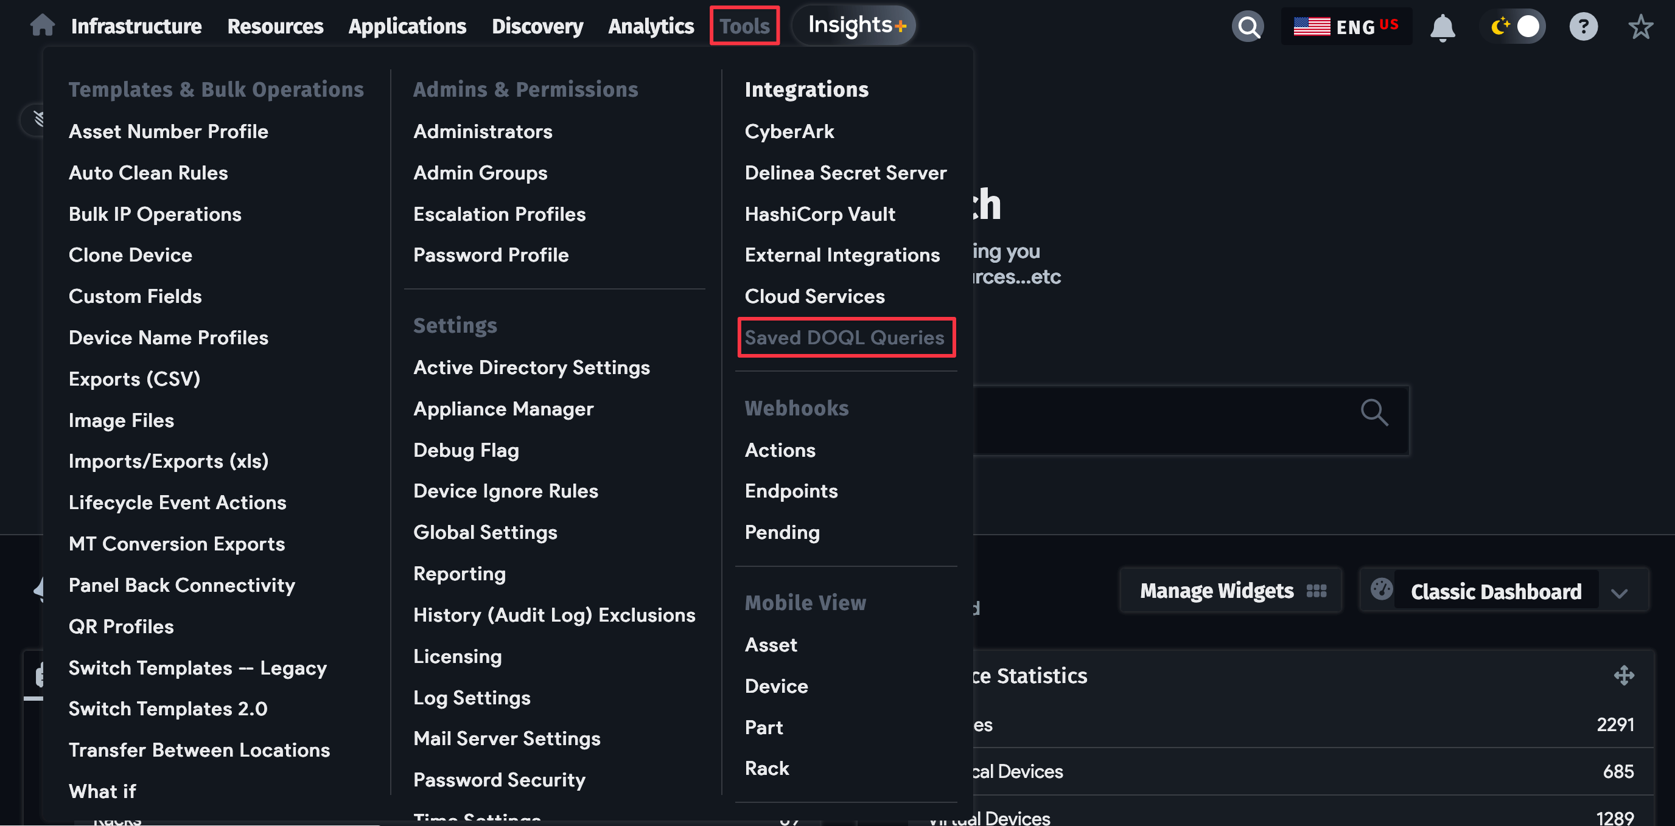Open the What if entry
1675x826 pixels.
(103, 791)
